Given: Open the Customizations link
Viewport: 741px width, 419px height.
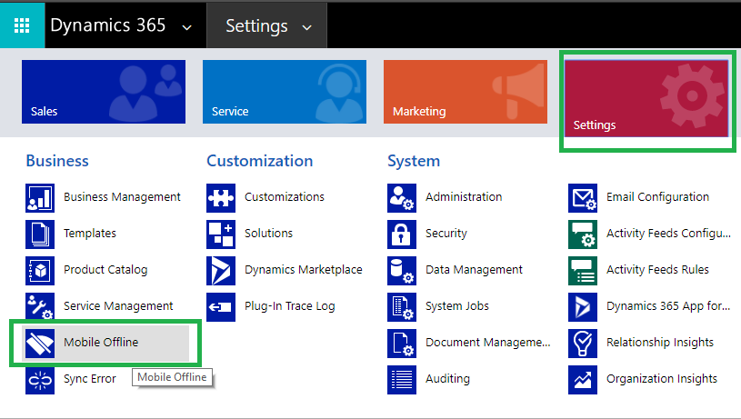Looking at the screenshot, I should (285, 197).
